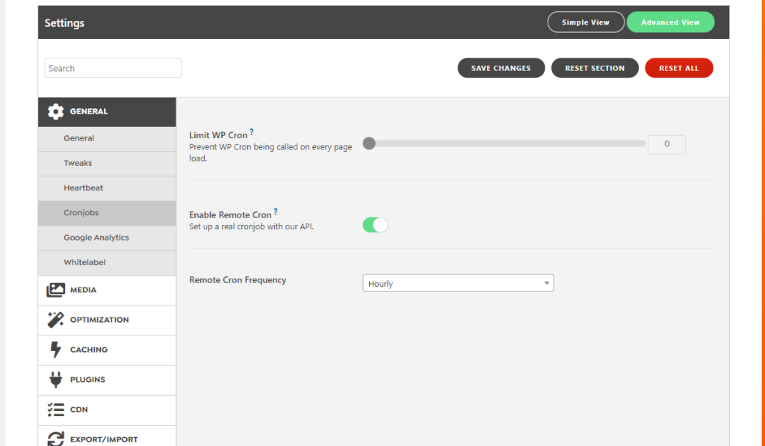The image size is (765, 446).
Task: Disable the Enable Remote Cron toggle
Action: point(375,225)
